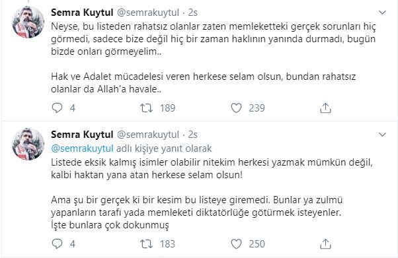Open the first tweet's chevron options menu
This screenshot has height=258, width=398.
(382, 12)
